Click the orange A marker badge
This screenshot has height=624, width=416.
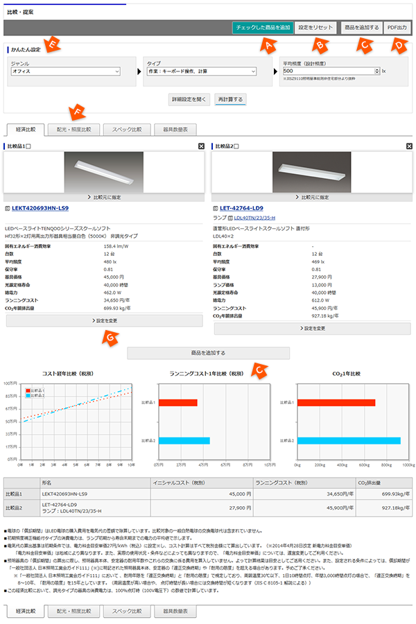[x=263, y=45]
